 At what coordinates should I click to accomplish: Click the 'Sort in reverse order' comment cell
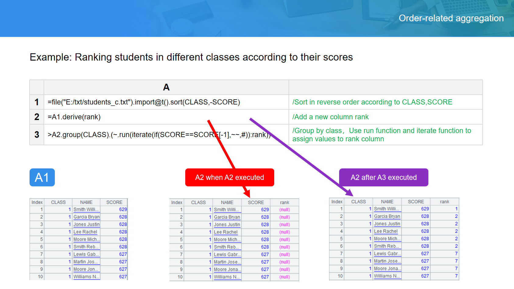coord(372,102)
